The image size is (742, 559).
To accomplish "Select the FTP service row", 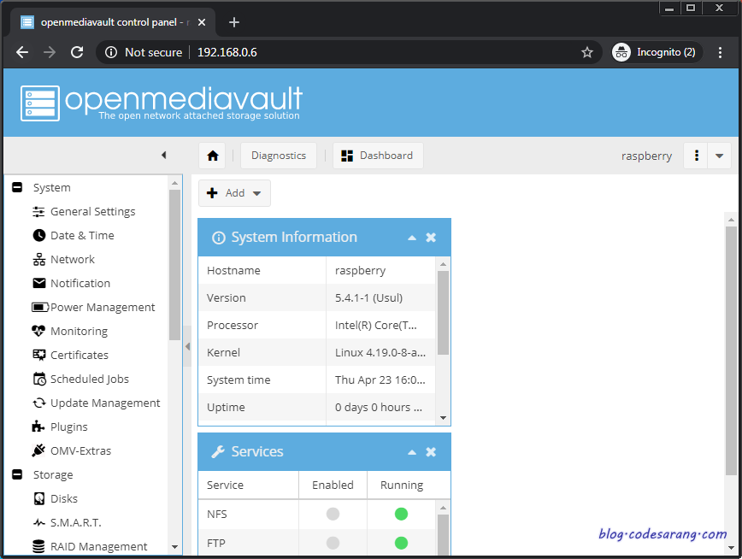I will pyautogui.click(x=316, y=543).
